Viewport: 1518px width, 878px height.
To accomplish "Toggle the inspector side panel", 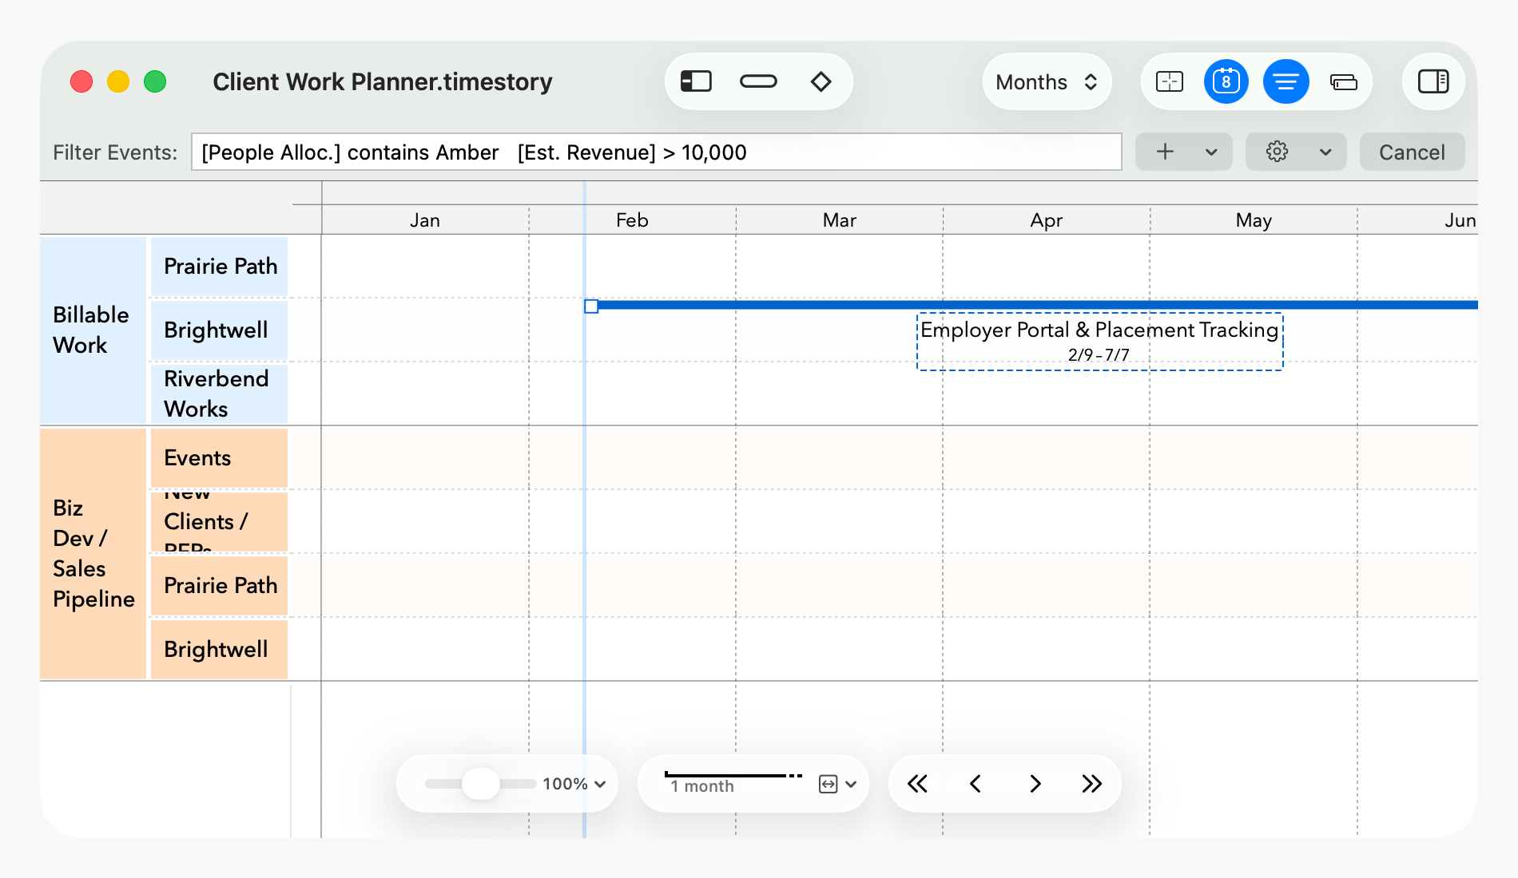I will coord(1433,81).
